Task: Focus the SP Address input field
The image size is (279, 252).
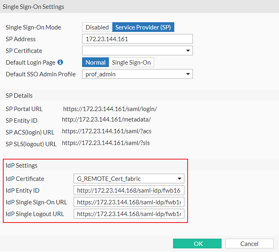Action: coord(137,39)
